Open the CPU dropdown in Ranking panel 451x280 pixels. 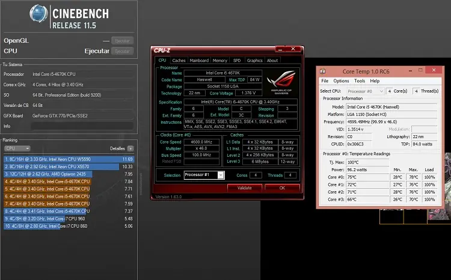tap(17, 148)
